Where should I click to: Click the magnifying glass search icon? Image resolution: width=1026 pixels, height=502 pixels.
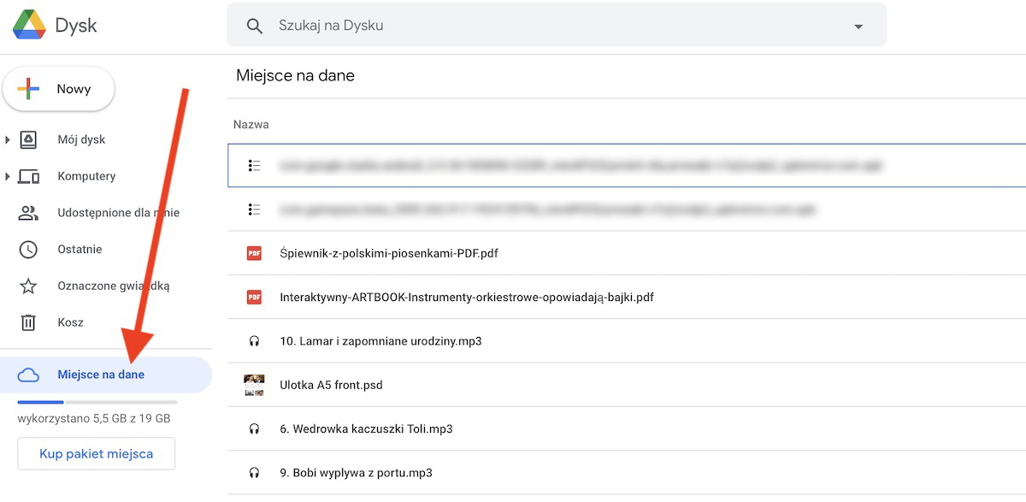(x=254, y=27)
